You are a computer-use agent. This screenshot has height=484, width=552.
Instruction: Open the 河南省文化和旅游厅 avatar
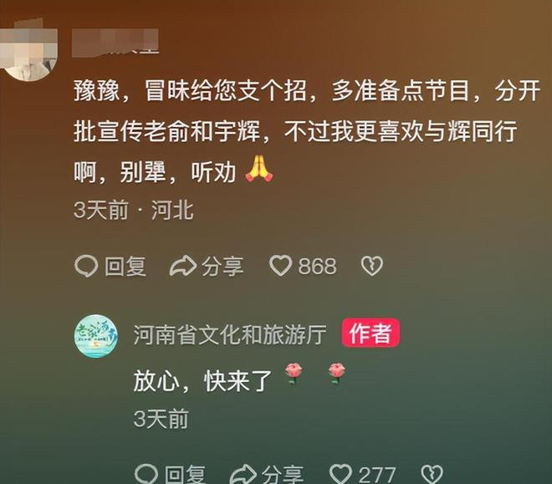95,336
